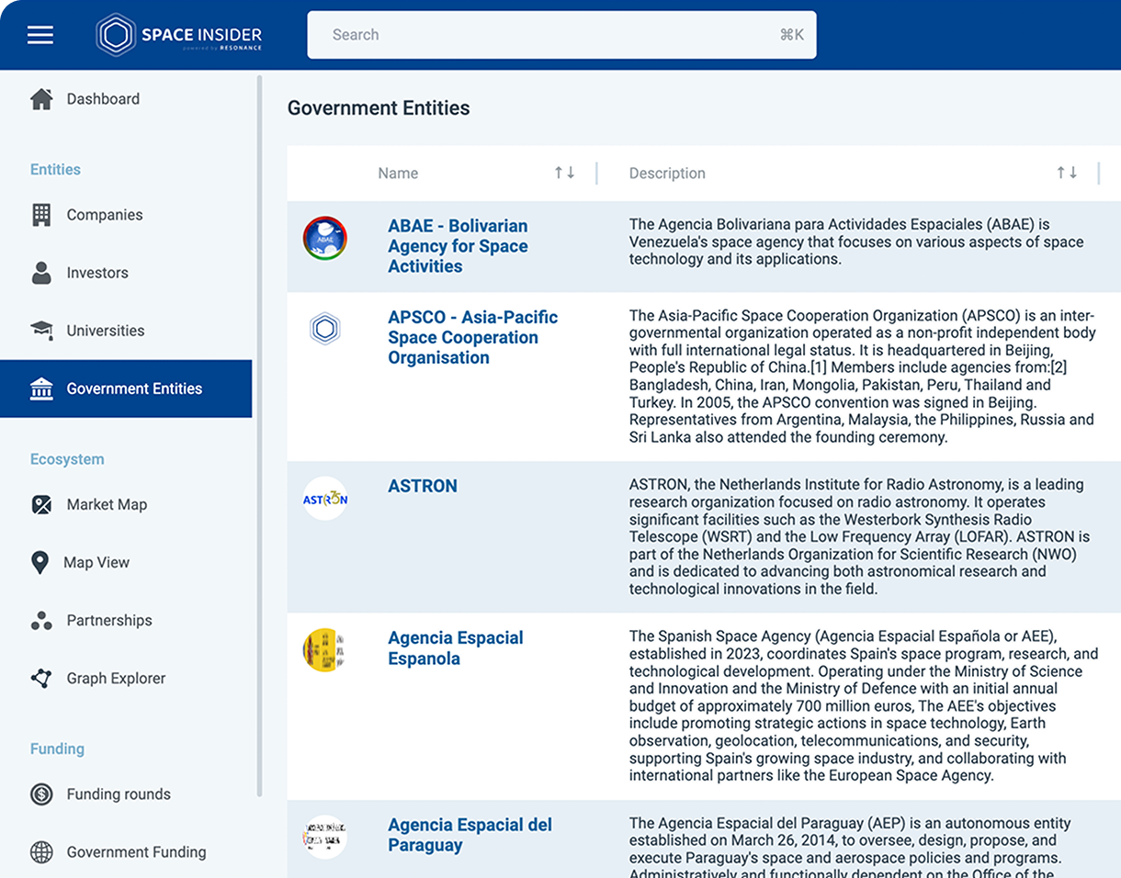Click the Partnerships dots icon
The height and width of the screenshot is (878, 1121).
click(41, 621)
